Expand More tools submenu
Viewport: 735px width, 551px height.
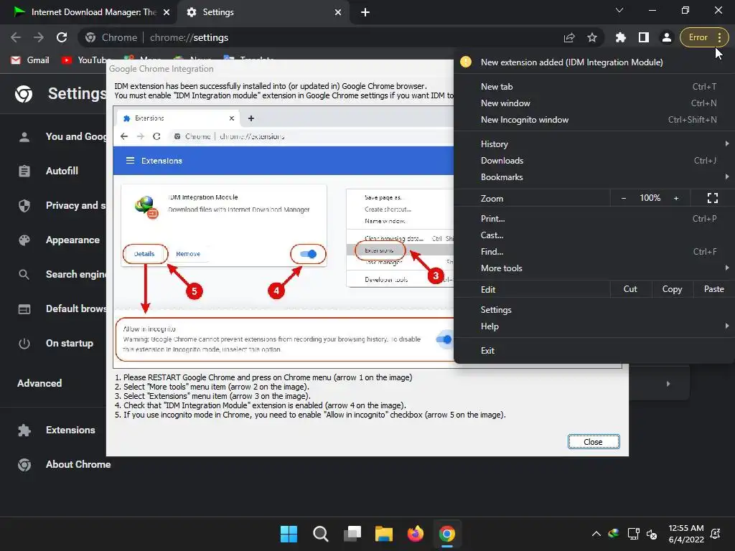(x=594, y=268)
